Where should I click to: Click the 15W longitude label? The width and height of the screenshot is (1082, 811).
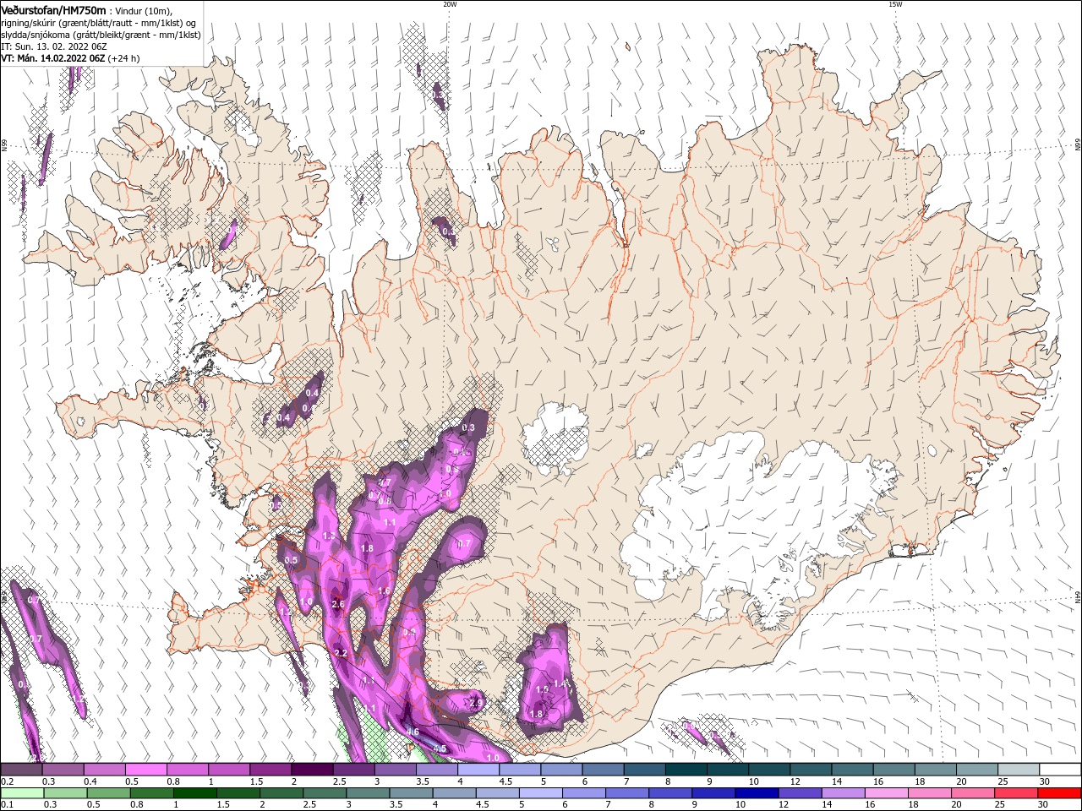895,4
